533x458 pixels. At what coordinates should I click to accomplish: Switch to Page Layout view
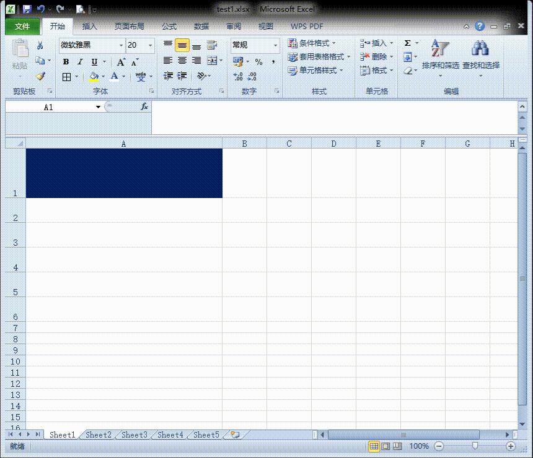(x=385, y=446)
